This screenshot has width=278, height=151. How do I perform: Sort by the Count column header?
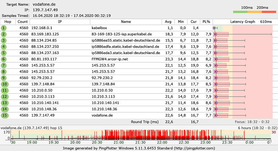pos(22,22)
